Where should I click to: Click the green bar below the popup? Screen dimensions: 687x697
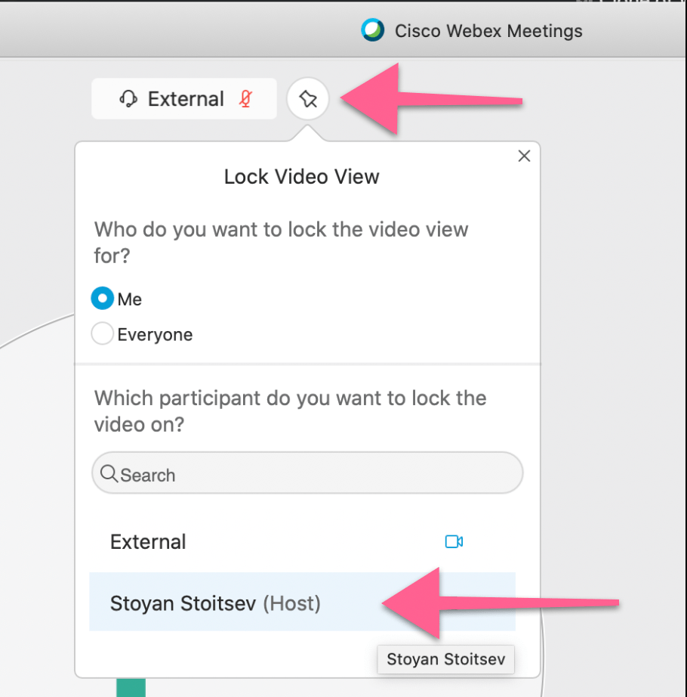(131, 688)
